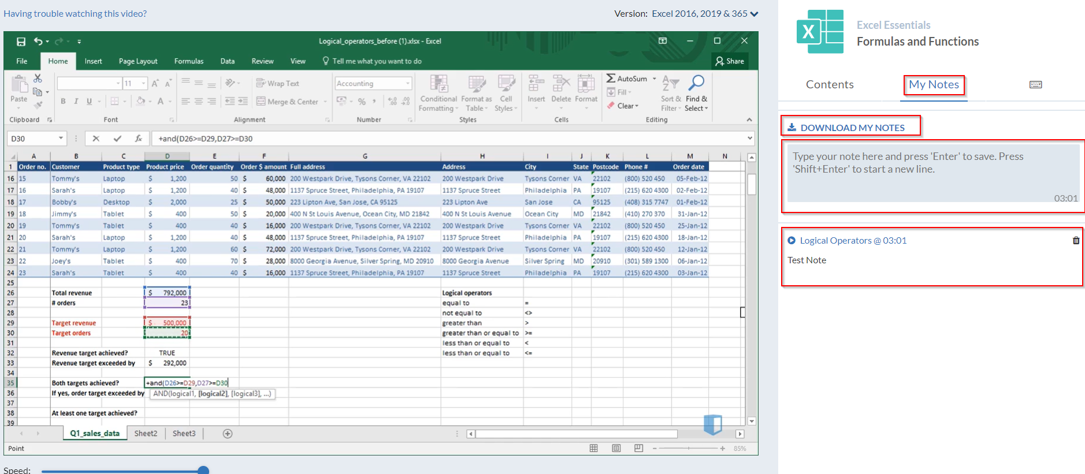Switch to the Formulas ribbon tab
Image resolution: width=1085 pixels, height=474 pixels.
click(x=189, y=61)
